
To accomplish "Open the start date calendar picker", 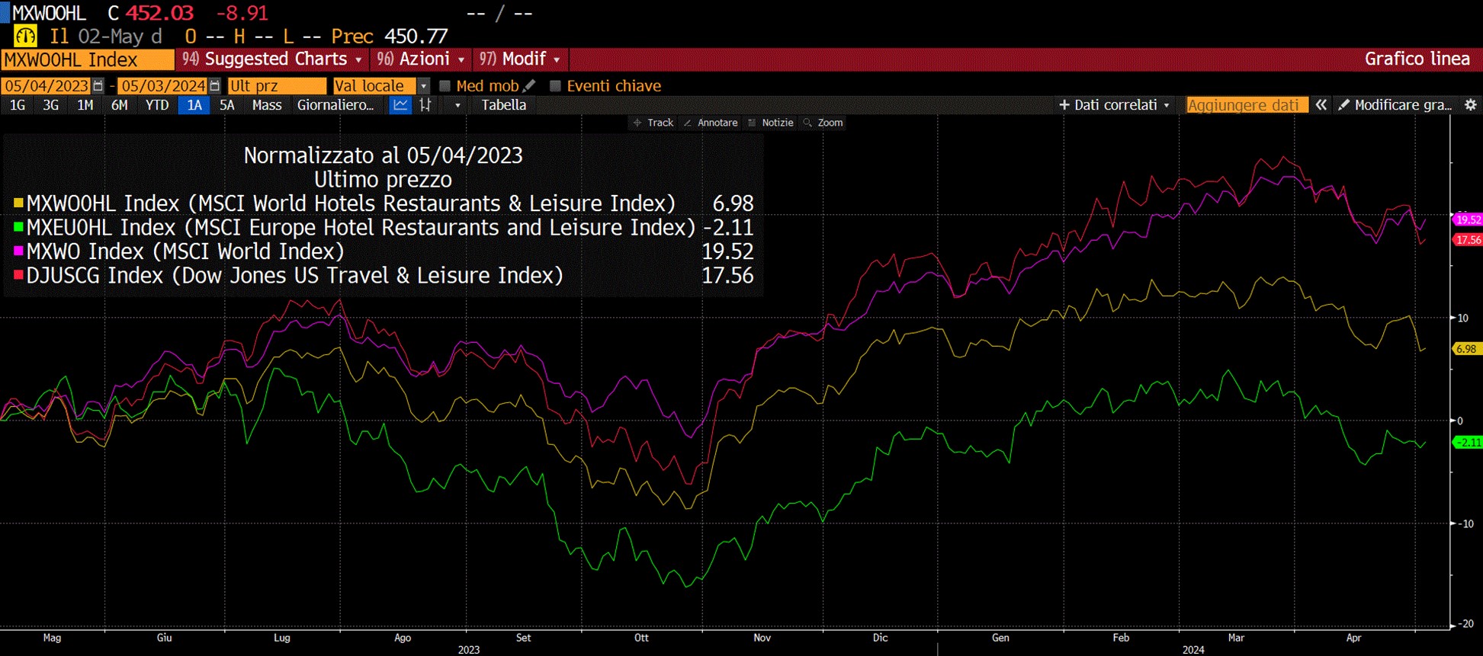I will pyautogui.click(x=98, y=86).
